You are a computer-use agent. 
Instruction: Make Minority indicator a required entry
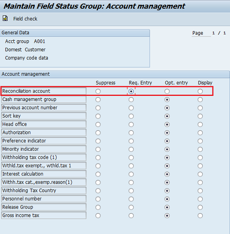point(131,149)
